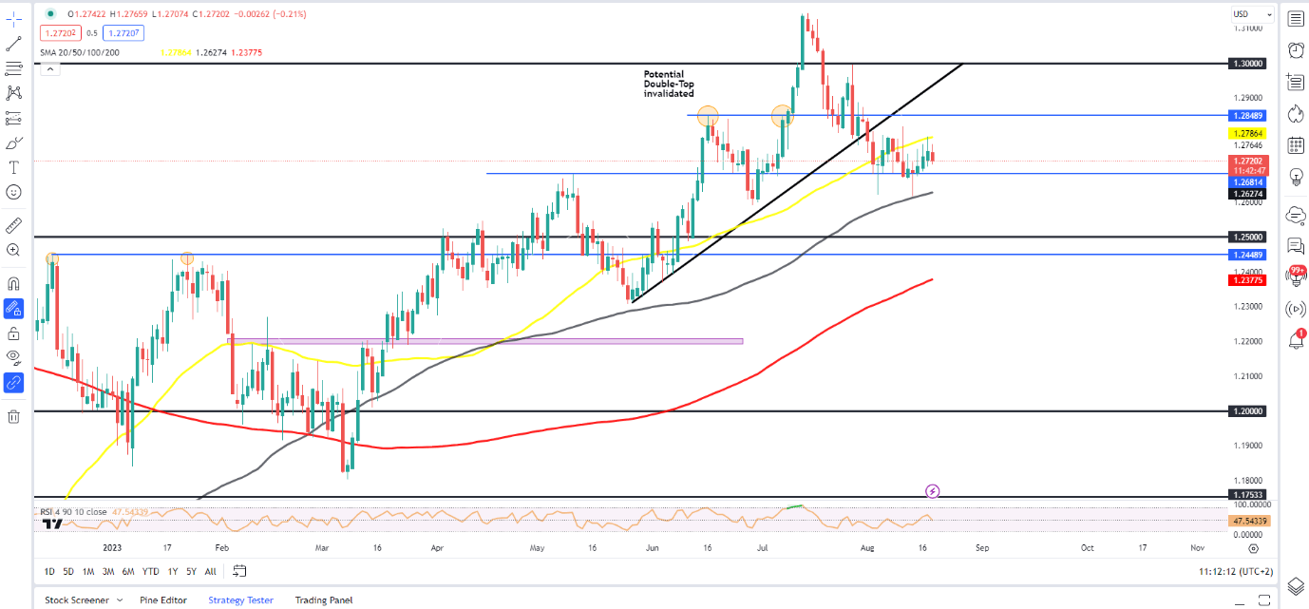Maximize the bottom panel
Image resolution: width=1309 pixels, height=609 pixels.
click(x=1266, y=599)
